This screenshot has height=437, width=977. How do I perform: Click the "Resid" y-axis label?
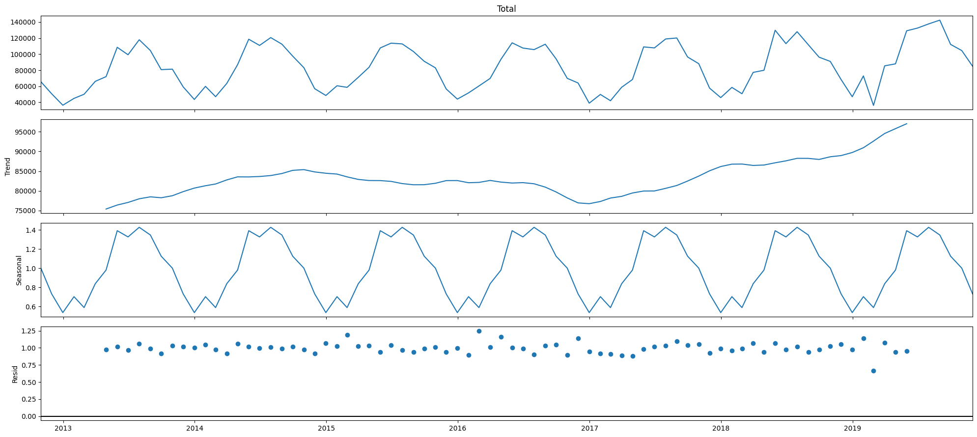pyautogui.click(x=15, y=374)
